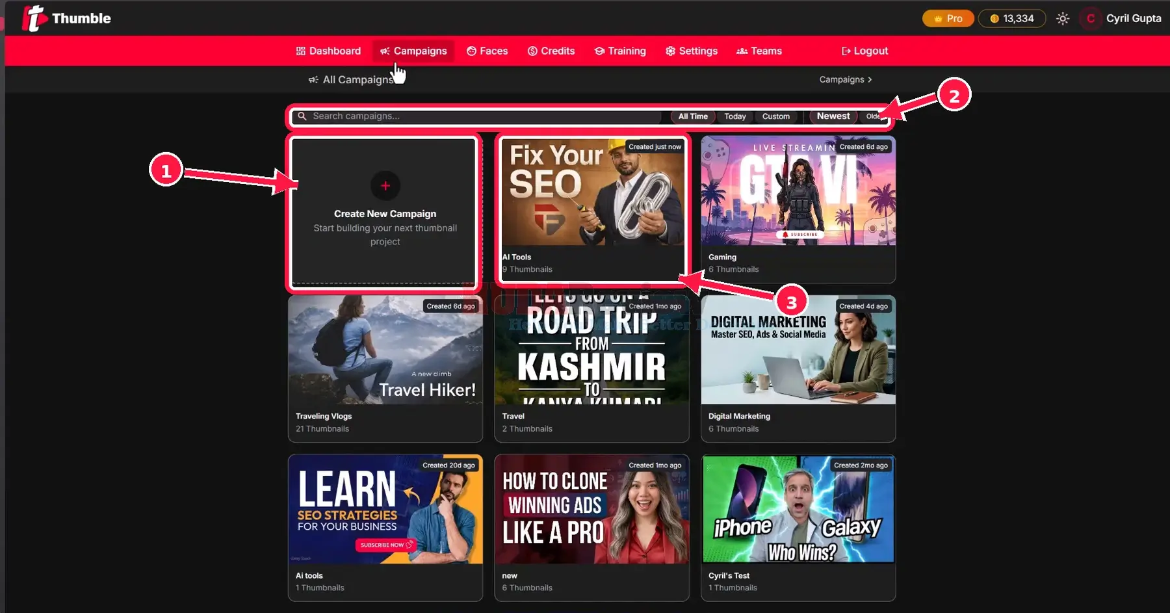Viewport: 1170px width, 613px height.
Task: Go to the Training tab
Action: tap(620, 51)
